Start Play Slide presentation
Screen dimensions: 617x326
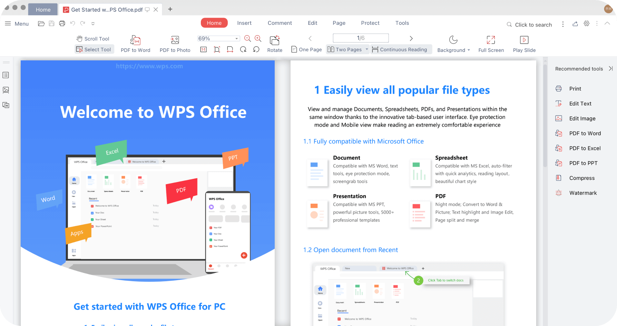(524, 40)
